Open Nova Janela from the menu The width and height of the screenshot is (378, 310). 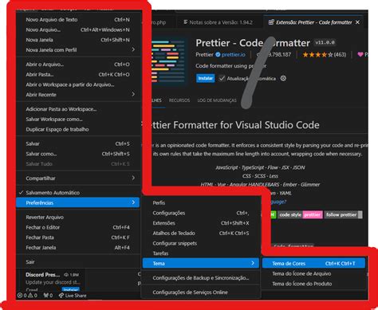coord(78,40)
